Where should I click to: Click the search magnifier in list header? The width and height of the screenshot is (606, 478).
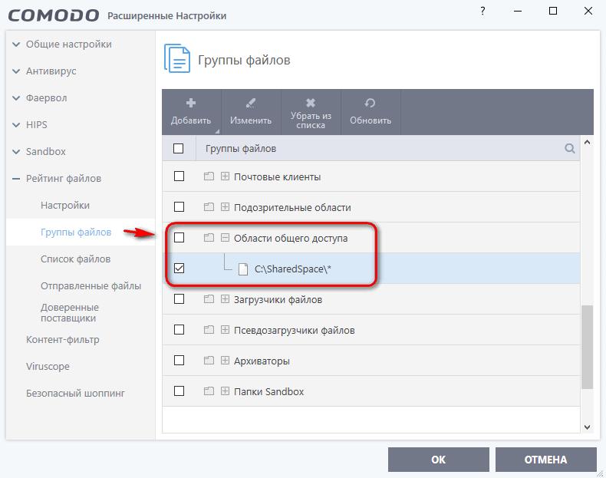tap(570, 149)
